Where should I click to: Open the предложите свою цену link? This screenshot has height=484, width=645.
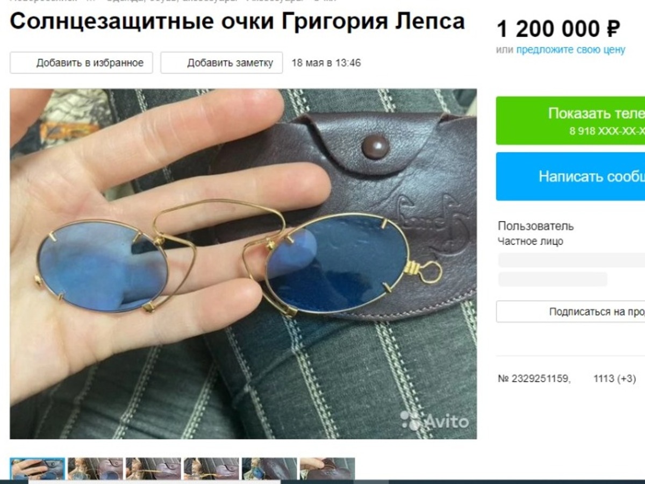(571, 50)
